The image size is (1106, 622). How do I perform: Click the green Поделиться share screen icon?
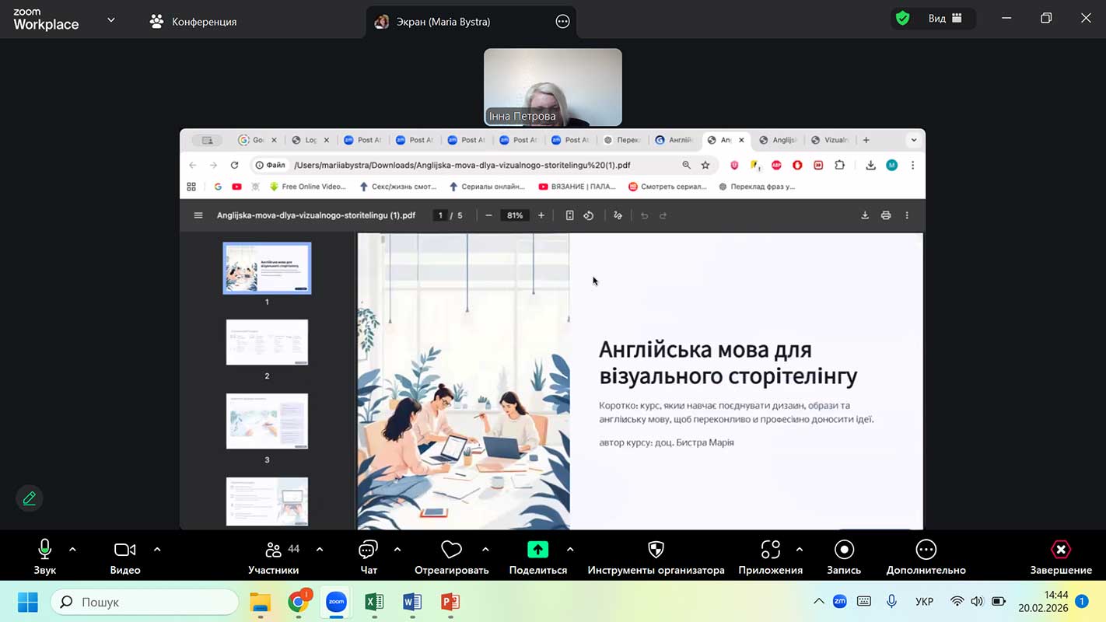click(x=537, y=550)
